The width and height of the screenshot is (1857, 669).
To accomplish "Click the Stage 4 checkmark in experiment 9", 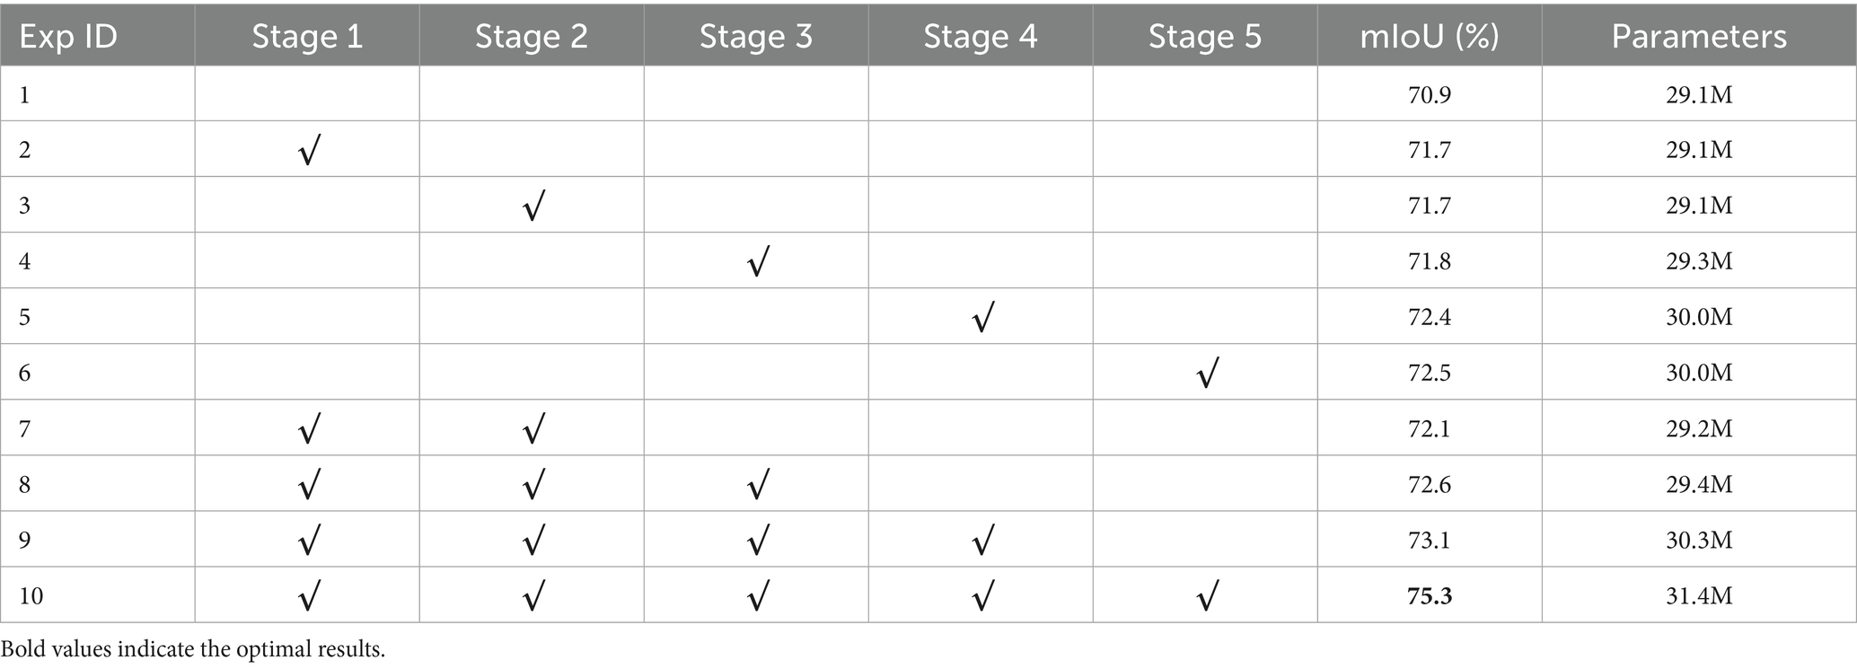I will (981, 540).
